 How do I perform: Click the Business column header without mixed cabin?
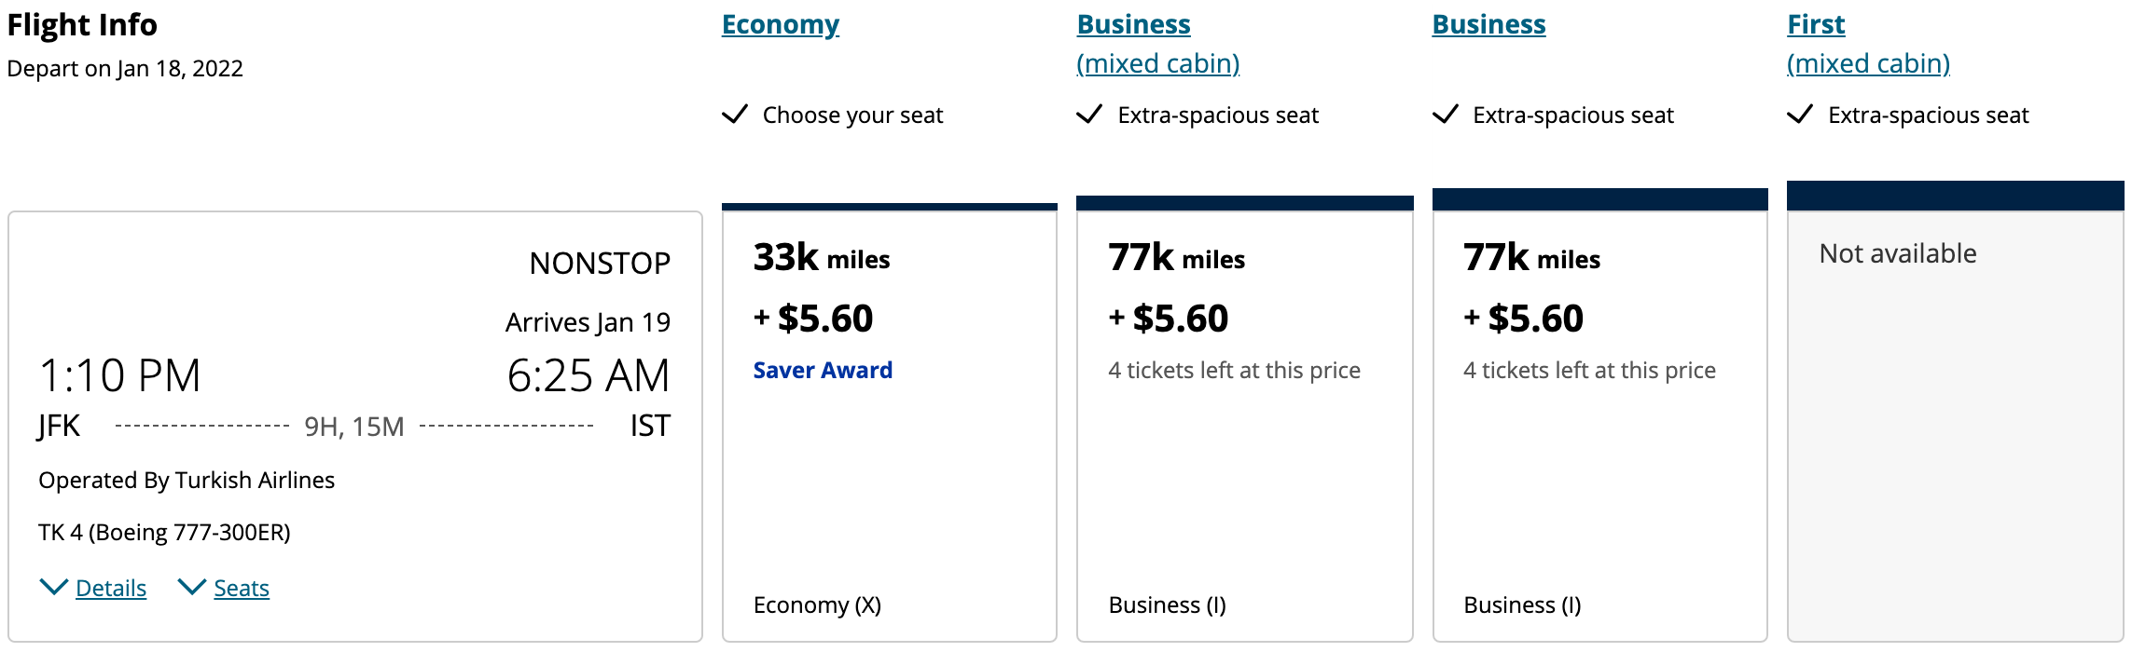point(1488,25)
